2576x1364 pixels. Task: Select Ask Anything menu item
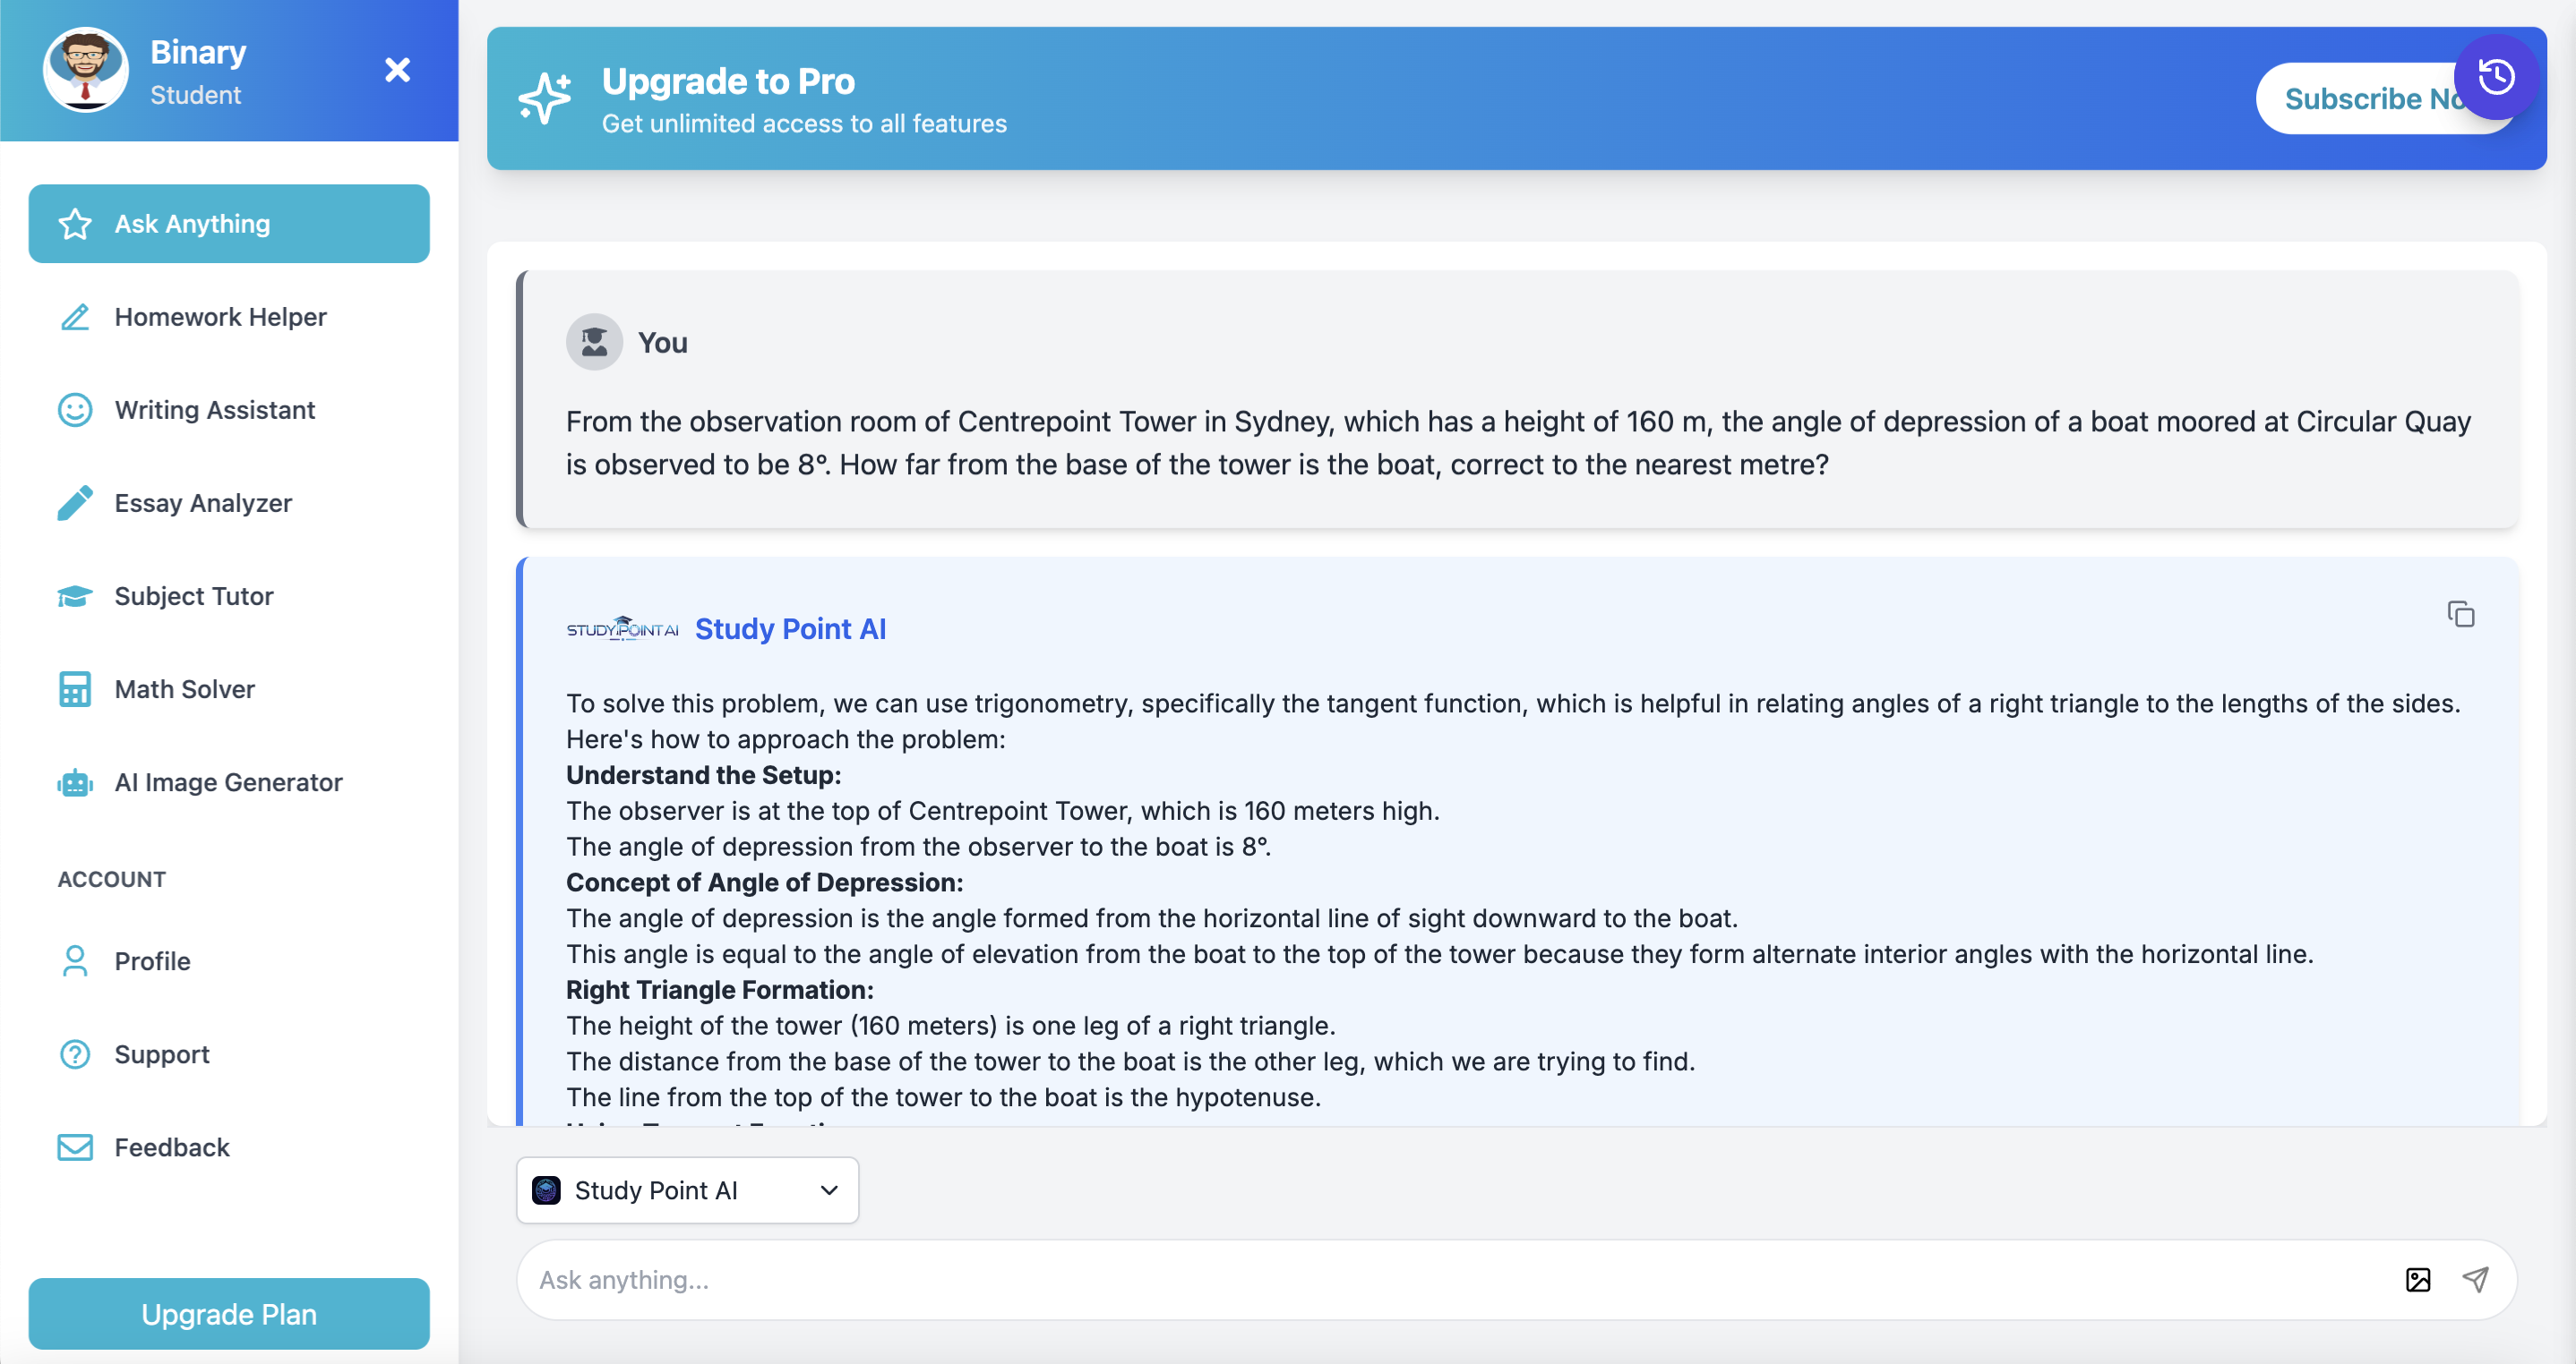coord(229,224)
